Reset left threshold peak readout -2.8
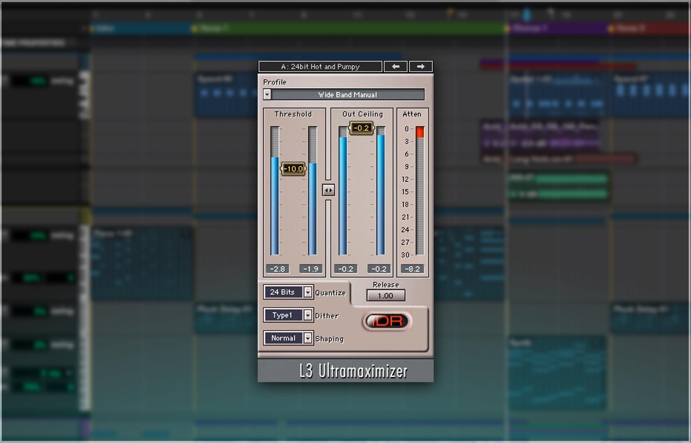Image resolution: width=691 pixels, height=443 pixels. coord(277,269)
